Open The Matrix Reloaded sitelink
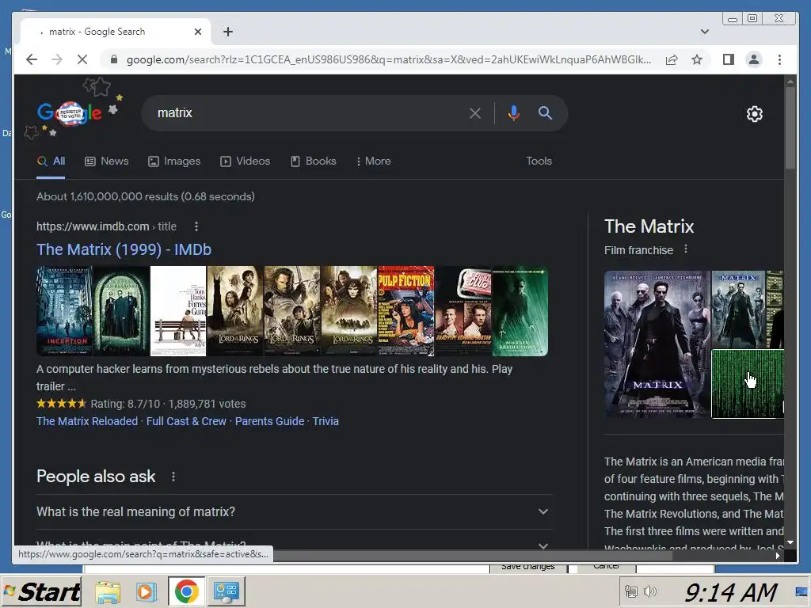Image resolution: width=811 pixels, height=608 pixels. (87, 421)
